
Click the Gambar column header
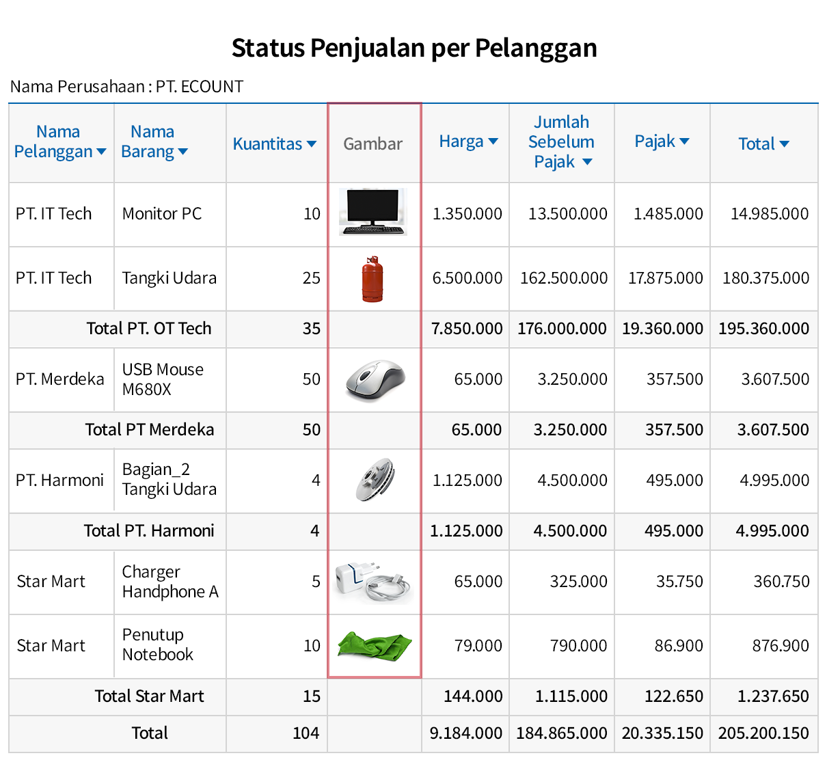click(x=373, y=143)
